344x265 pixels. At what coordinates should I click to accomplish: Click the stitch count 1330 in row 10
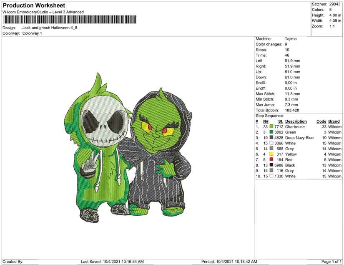pyautogui.click(x=279, y=176)
